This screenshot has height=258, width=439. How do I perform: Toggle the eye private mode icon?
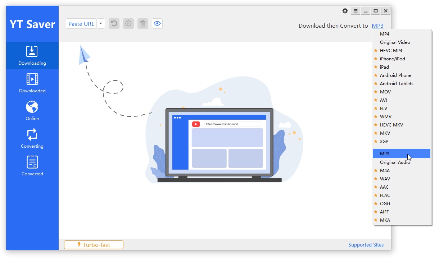click(157, 24)
